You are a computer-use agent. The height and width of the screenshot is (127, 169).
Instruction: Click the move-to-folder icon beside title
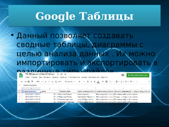pyautogui.click(x=62, y=74)
